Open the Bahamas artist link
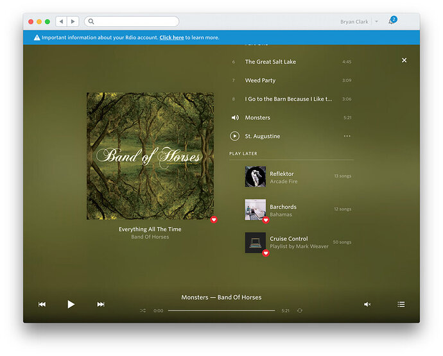Viewport: 443px width, 356px height. coord(281,214)
